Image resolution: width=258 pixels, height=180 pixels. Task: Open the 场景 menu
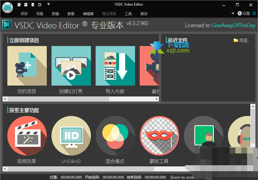[40, 14]
